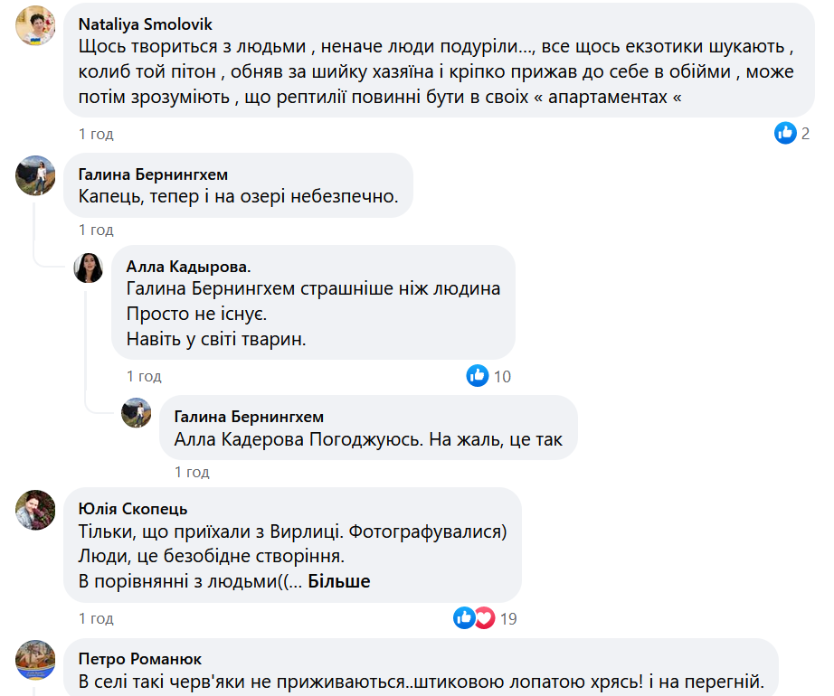Click Галина Бернингхем's avatar on lake comment
Viewport: 834px width, 696px height.
(36, 174)
